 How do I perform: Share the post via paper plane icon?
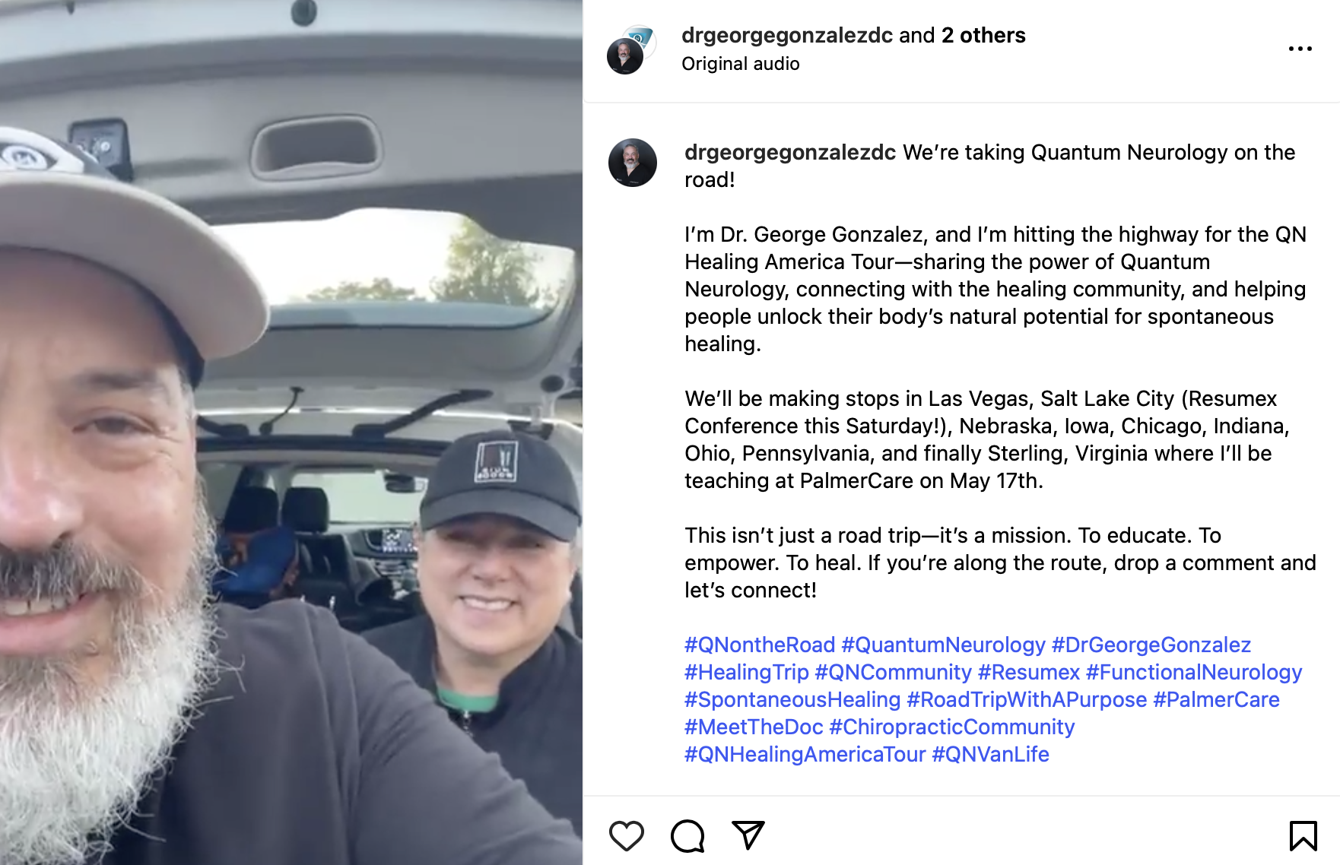click(x=748, y=835)
